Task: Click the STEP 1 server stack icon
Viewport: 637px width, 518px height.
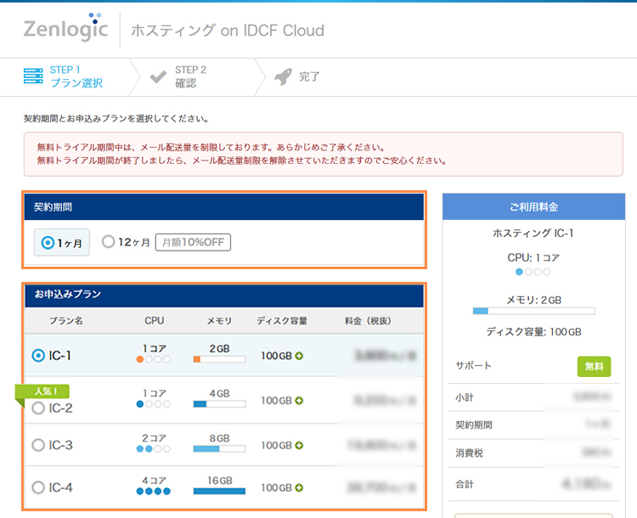Action: [x=33, y=76]
